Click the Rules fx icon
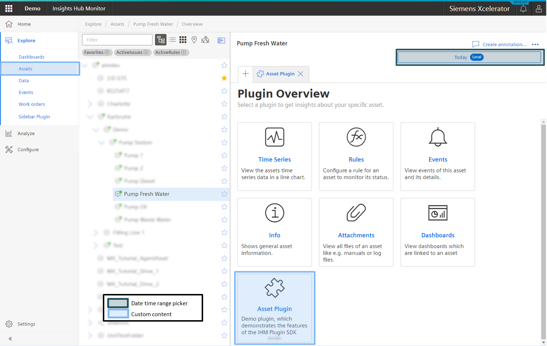 pyautogui.click(x=356, y=137)
